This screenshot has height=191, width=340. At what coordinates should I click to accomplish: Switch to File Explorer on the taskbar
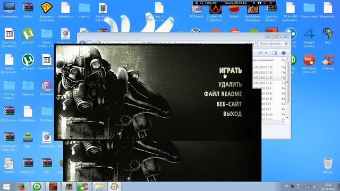[x=99, y=186]
